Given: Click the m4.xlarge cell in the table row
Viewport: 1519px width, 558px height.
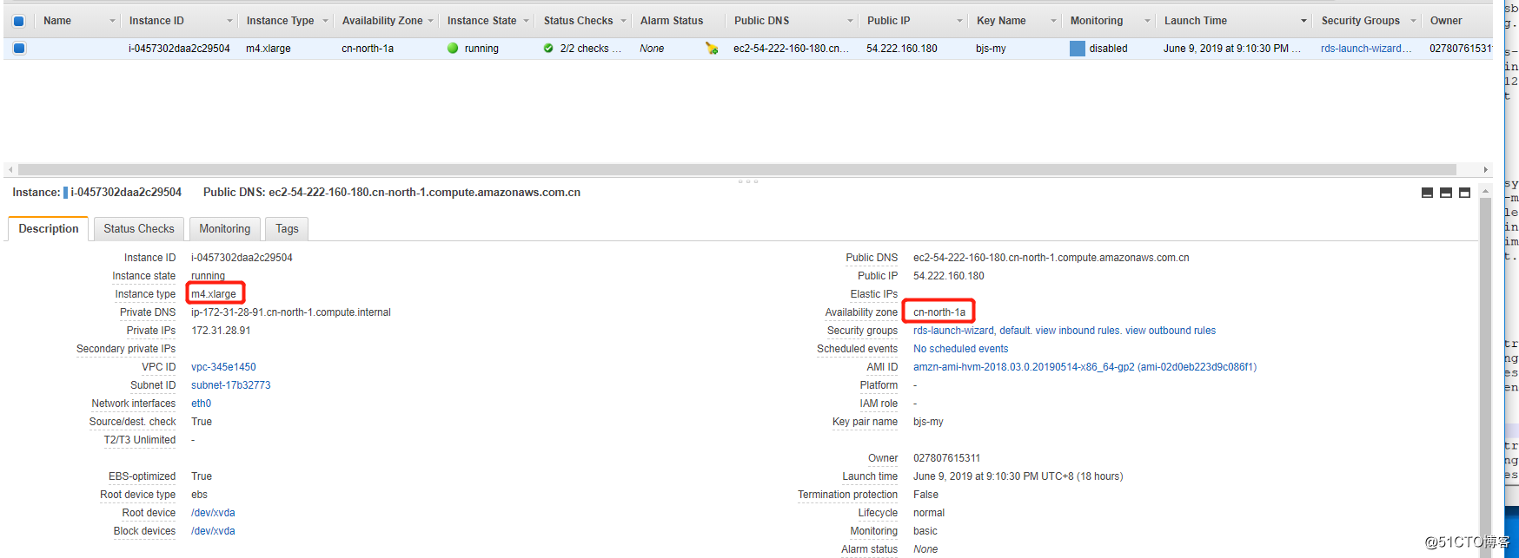Looking at the screenshot, I should [x=269, y=49].
